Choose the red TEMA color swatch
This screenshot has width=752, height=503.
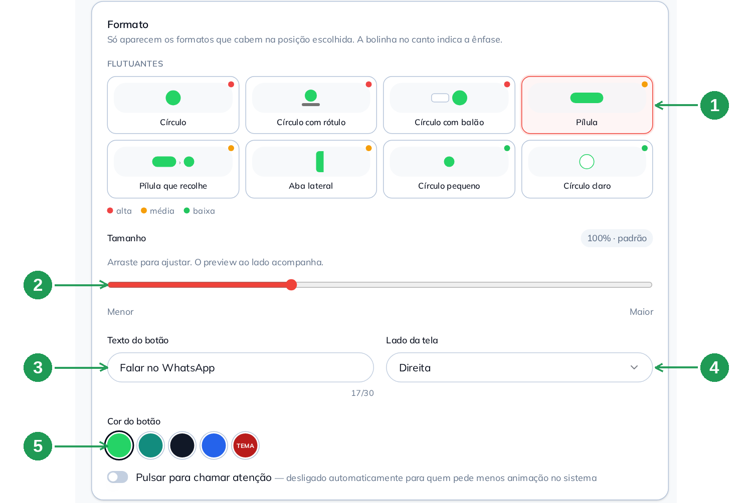(x=245, y=445)
